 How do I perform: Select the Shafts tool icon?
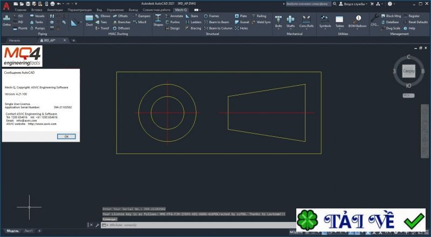point(291,20)
